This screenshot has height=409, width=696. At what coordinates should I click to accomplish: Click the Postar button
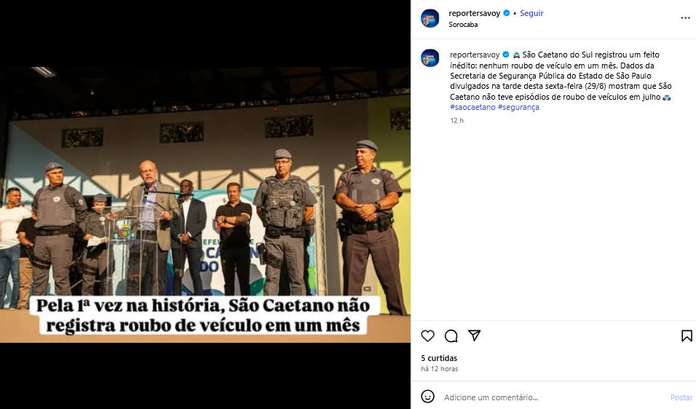[x=681, y=397]
